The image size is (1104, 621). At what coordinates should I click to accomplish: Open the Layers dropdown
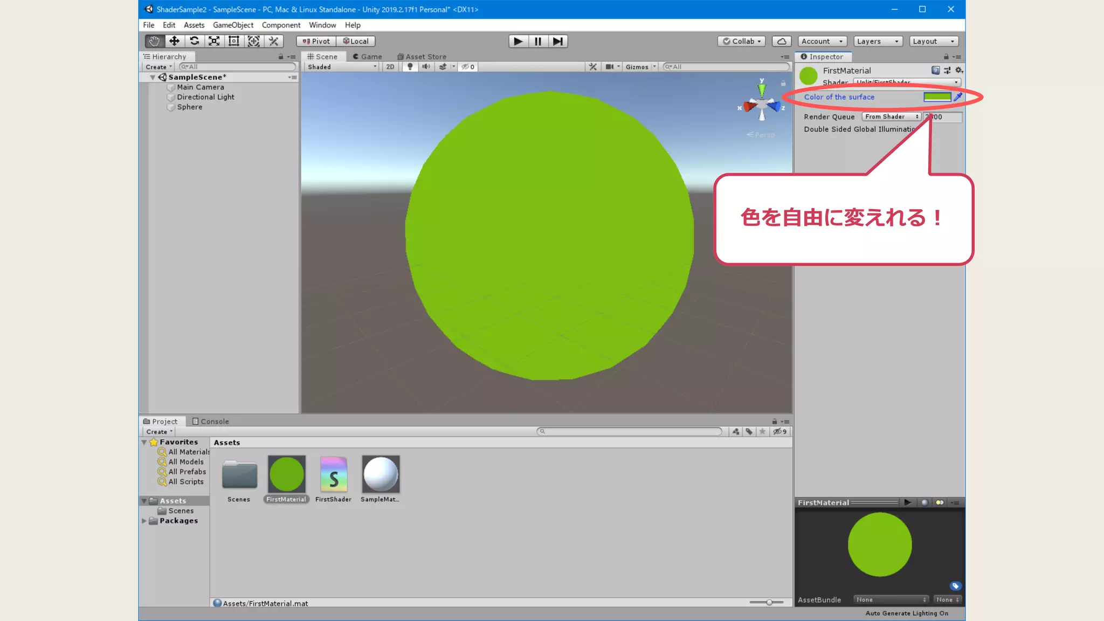pos(878,41)
